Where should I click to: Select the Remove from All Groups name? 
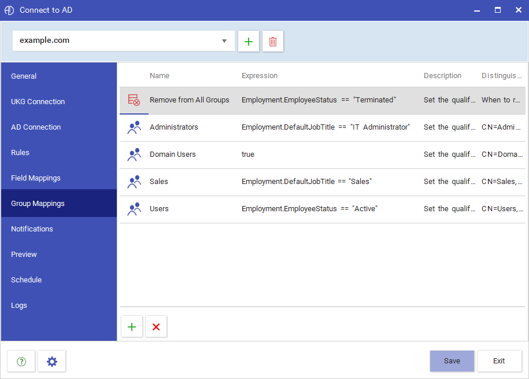[x=189, y=100]
